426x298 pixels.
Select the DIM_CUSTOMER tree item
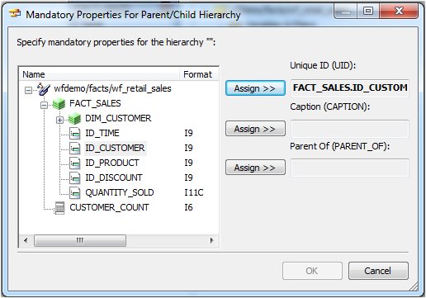118,118
